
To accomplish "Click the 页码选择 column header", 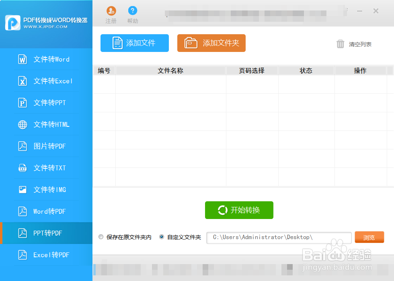I will [252, 71].
